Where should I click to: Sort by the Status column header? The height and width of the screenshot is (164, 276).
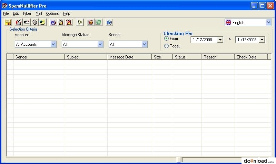[x=187, y=57]
